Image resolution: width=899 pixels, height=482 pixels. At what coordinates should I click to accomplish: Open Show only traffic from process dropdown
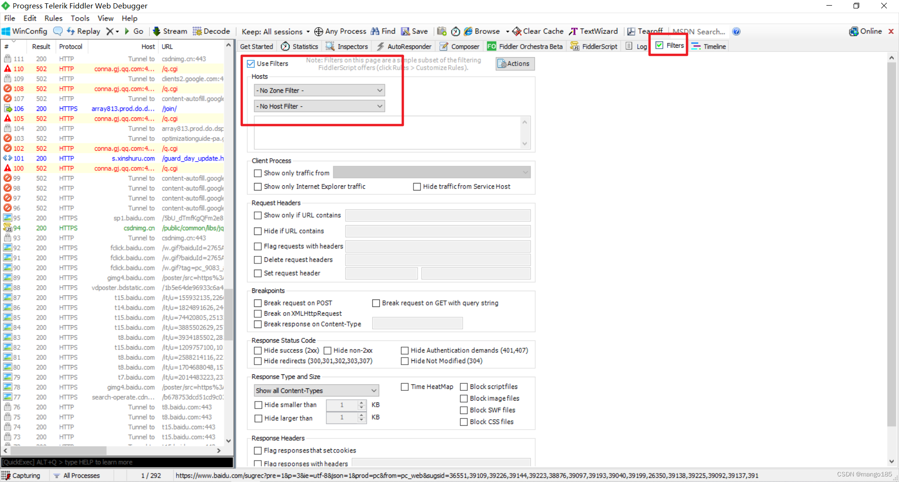pos(432,172)
